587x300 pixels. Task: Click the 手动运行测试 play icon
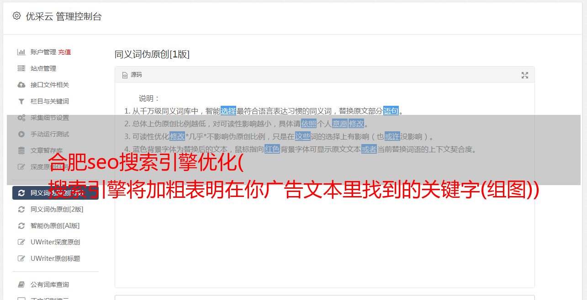[x=21, y=134]
